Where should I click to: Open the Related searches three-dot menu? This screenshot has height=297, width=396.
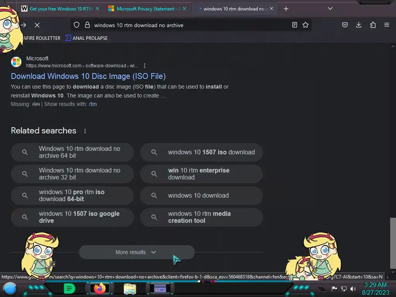pyautogui.click(x=85, y=131)
